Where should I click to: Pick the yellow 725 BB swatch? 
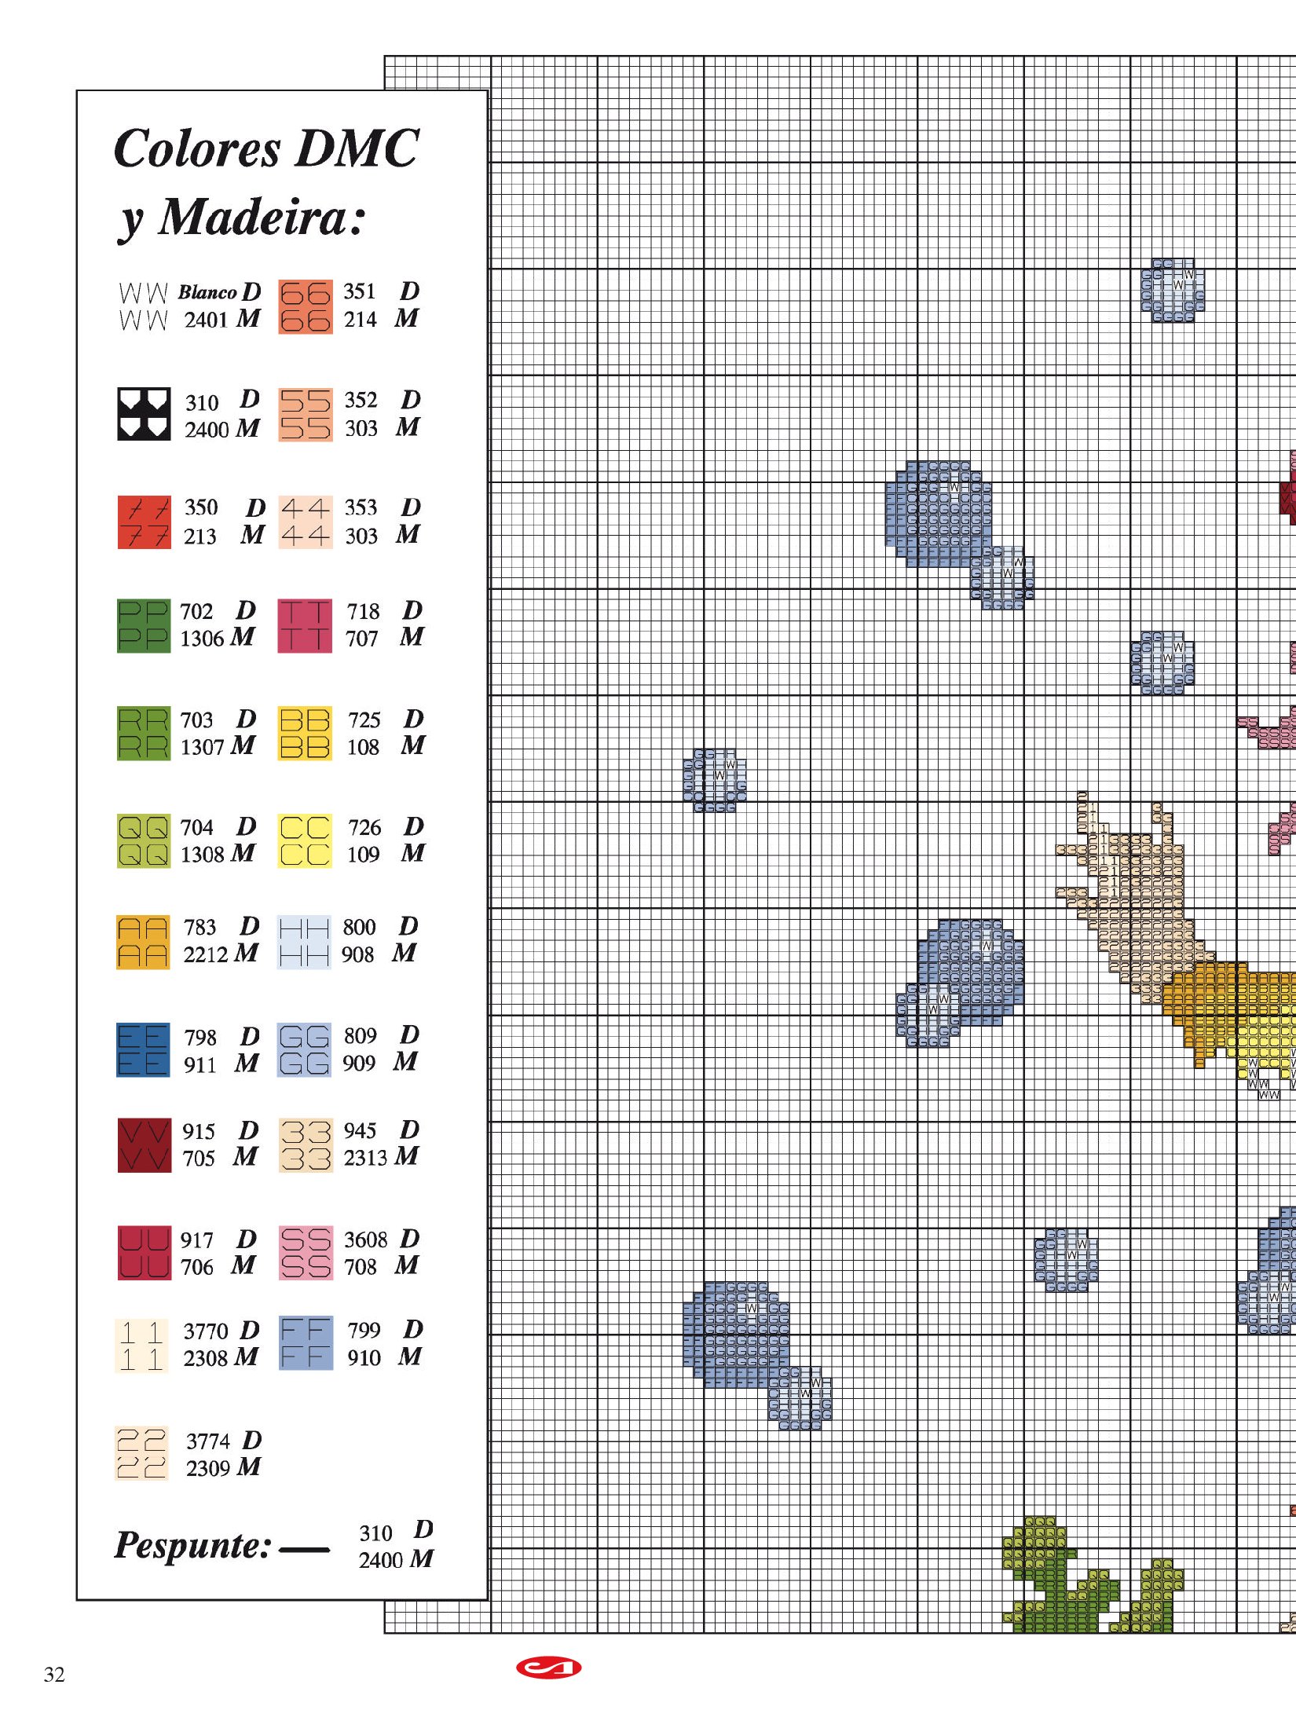[x=304, y=734]
